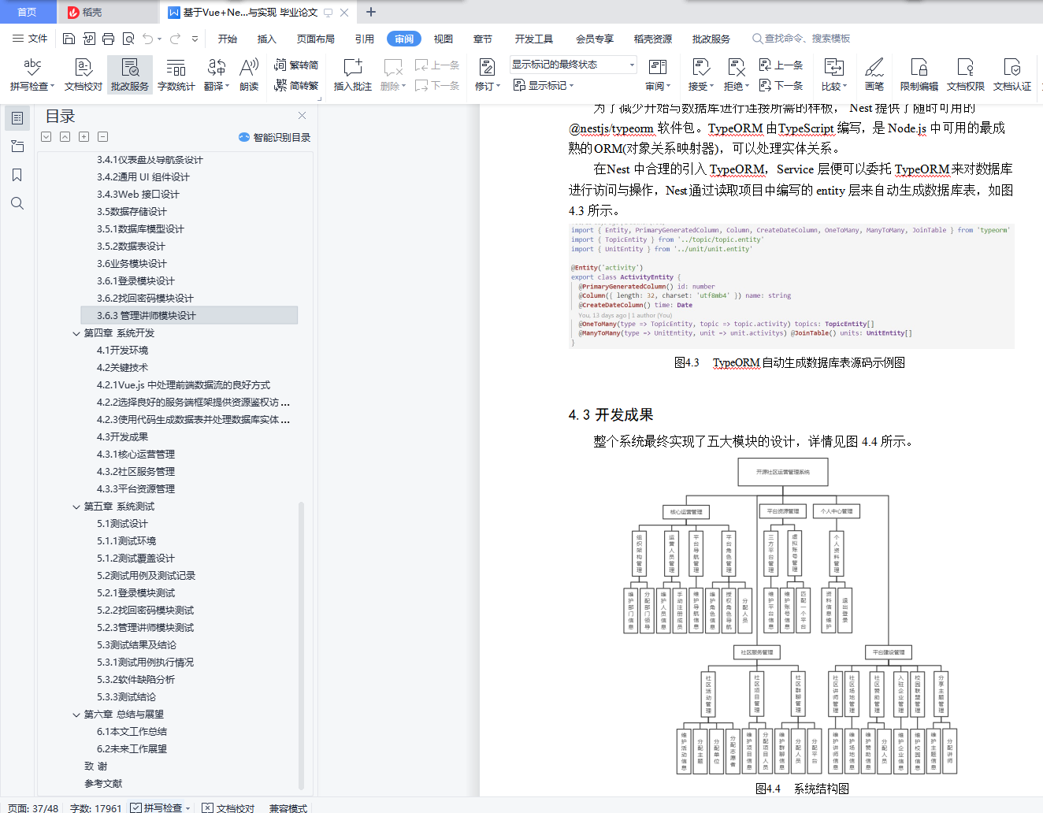
Task: Switch to the 首页 window tab
Action: 28,12
